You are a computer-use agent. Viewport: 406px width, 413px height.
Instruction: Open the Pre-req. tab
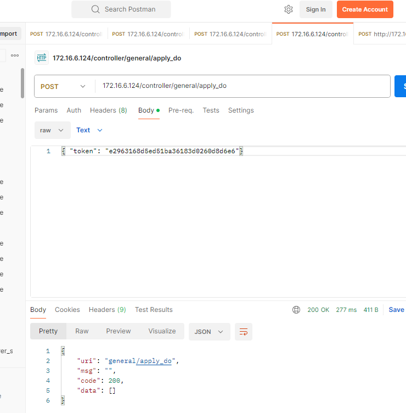[x=181, y=110]
